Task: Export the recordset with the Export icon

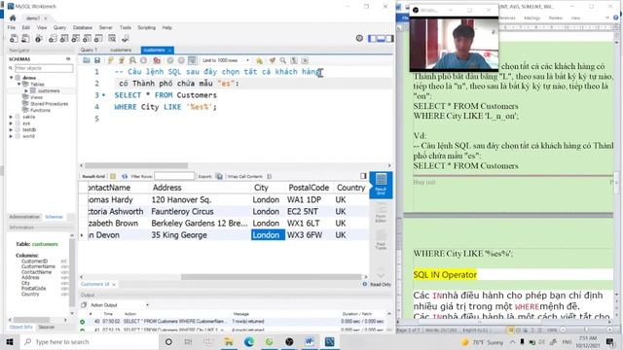Action: [x=219, y=176]
